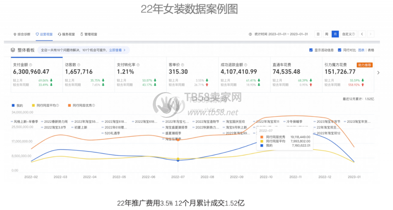The height and width of the screenshot is (210, 393).
Task: Click the help icon beside 同行同层优秀 legend
Action: pyautogui.click(x=94, y=105)
